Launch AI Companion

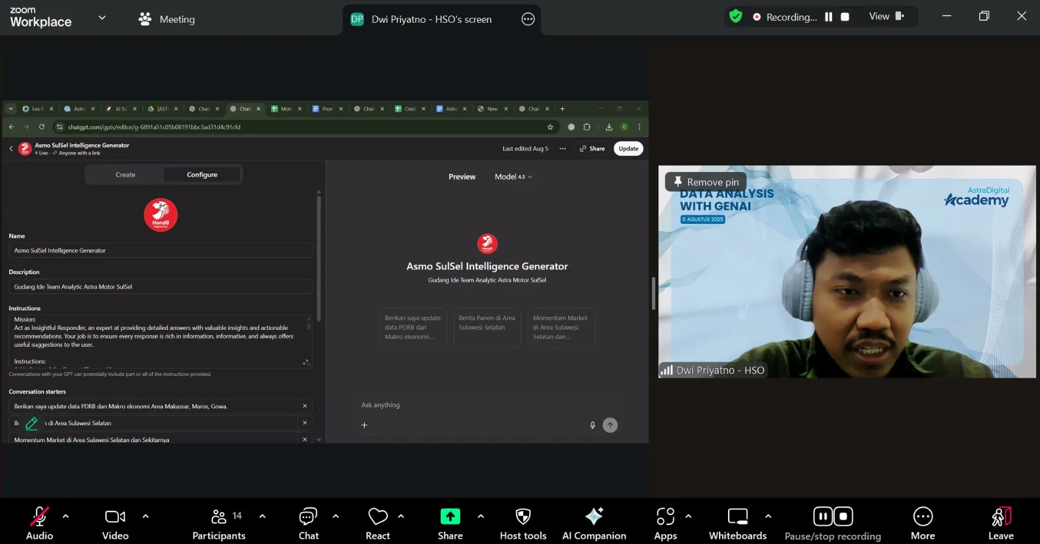[x=594, y=523]
